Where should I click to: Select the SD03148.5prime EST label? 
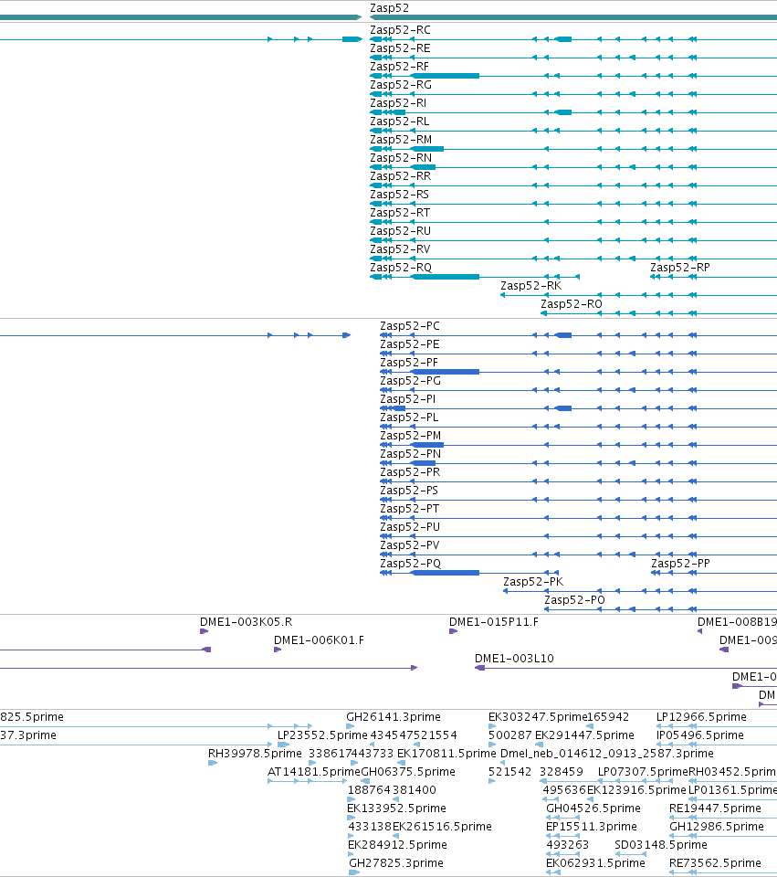tap(661, 845)
